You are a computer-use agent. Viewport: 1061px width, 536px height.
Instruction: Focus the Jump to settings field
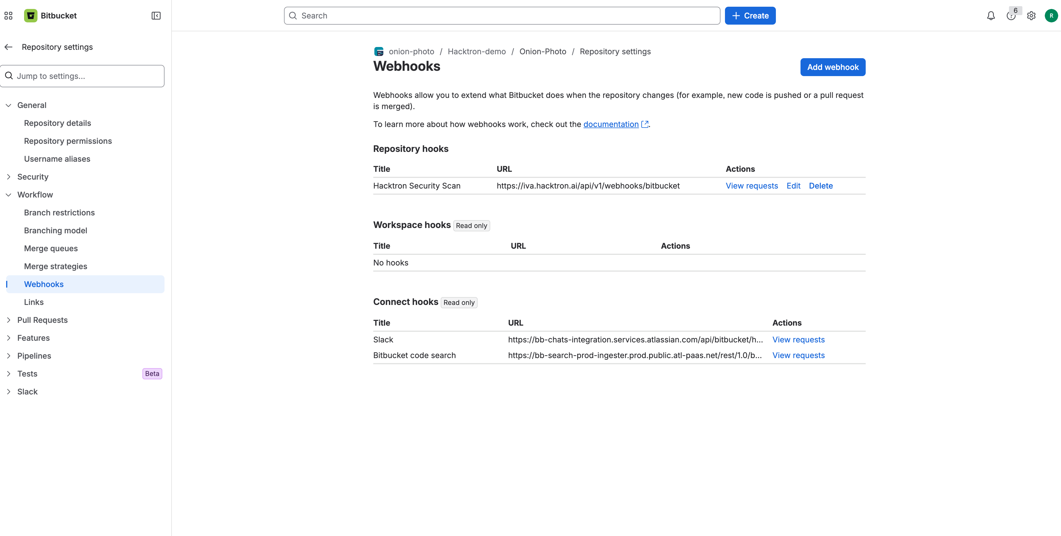[82, 76]
